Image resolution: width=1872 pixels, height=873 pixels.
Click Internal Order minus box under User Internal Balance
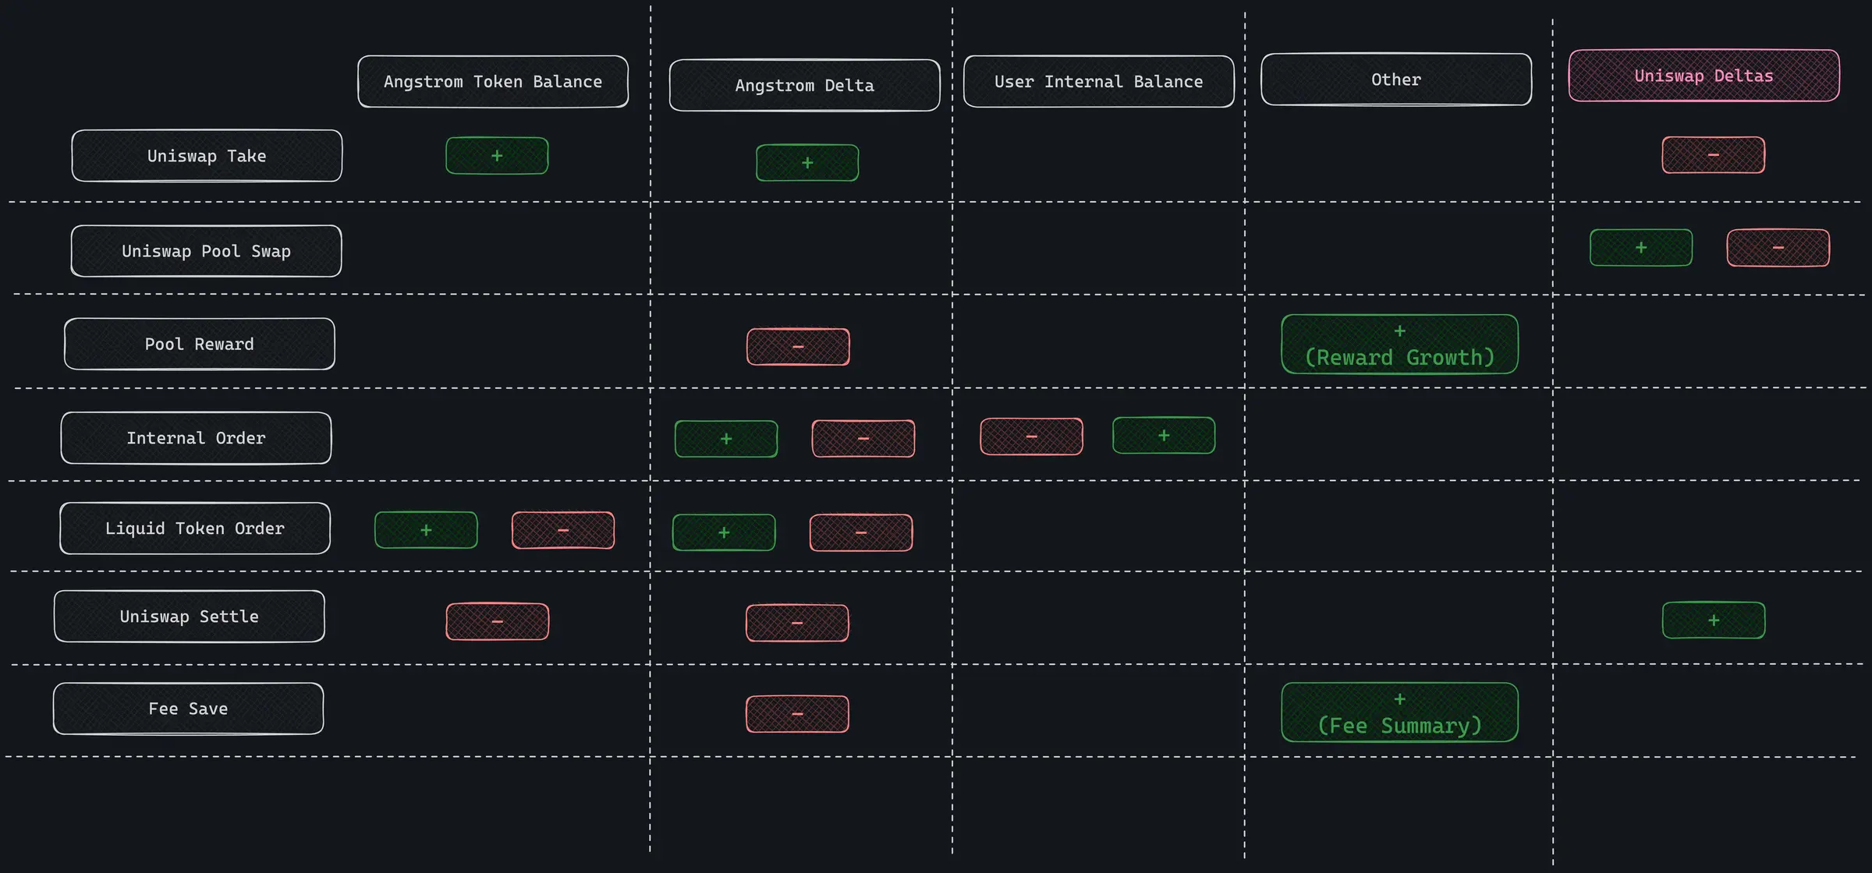tap(1031, 436)
